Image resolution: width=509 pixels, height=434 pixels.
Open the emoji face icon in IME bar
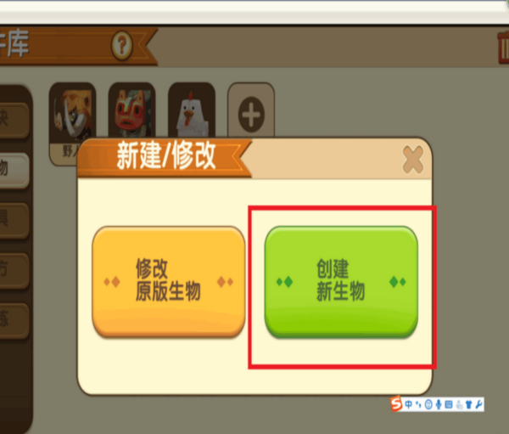click(x=428, y=404)
